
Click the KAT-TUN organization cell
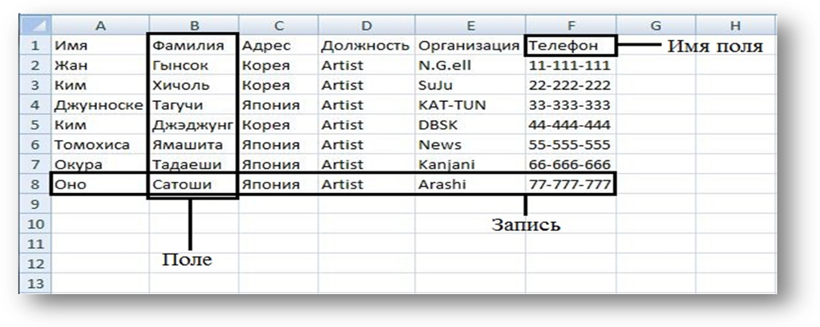click(x=469, y=105)
